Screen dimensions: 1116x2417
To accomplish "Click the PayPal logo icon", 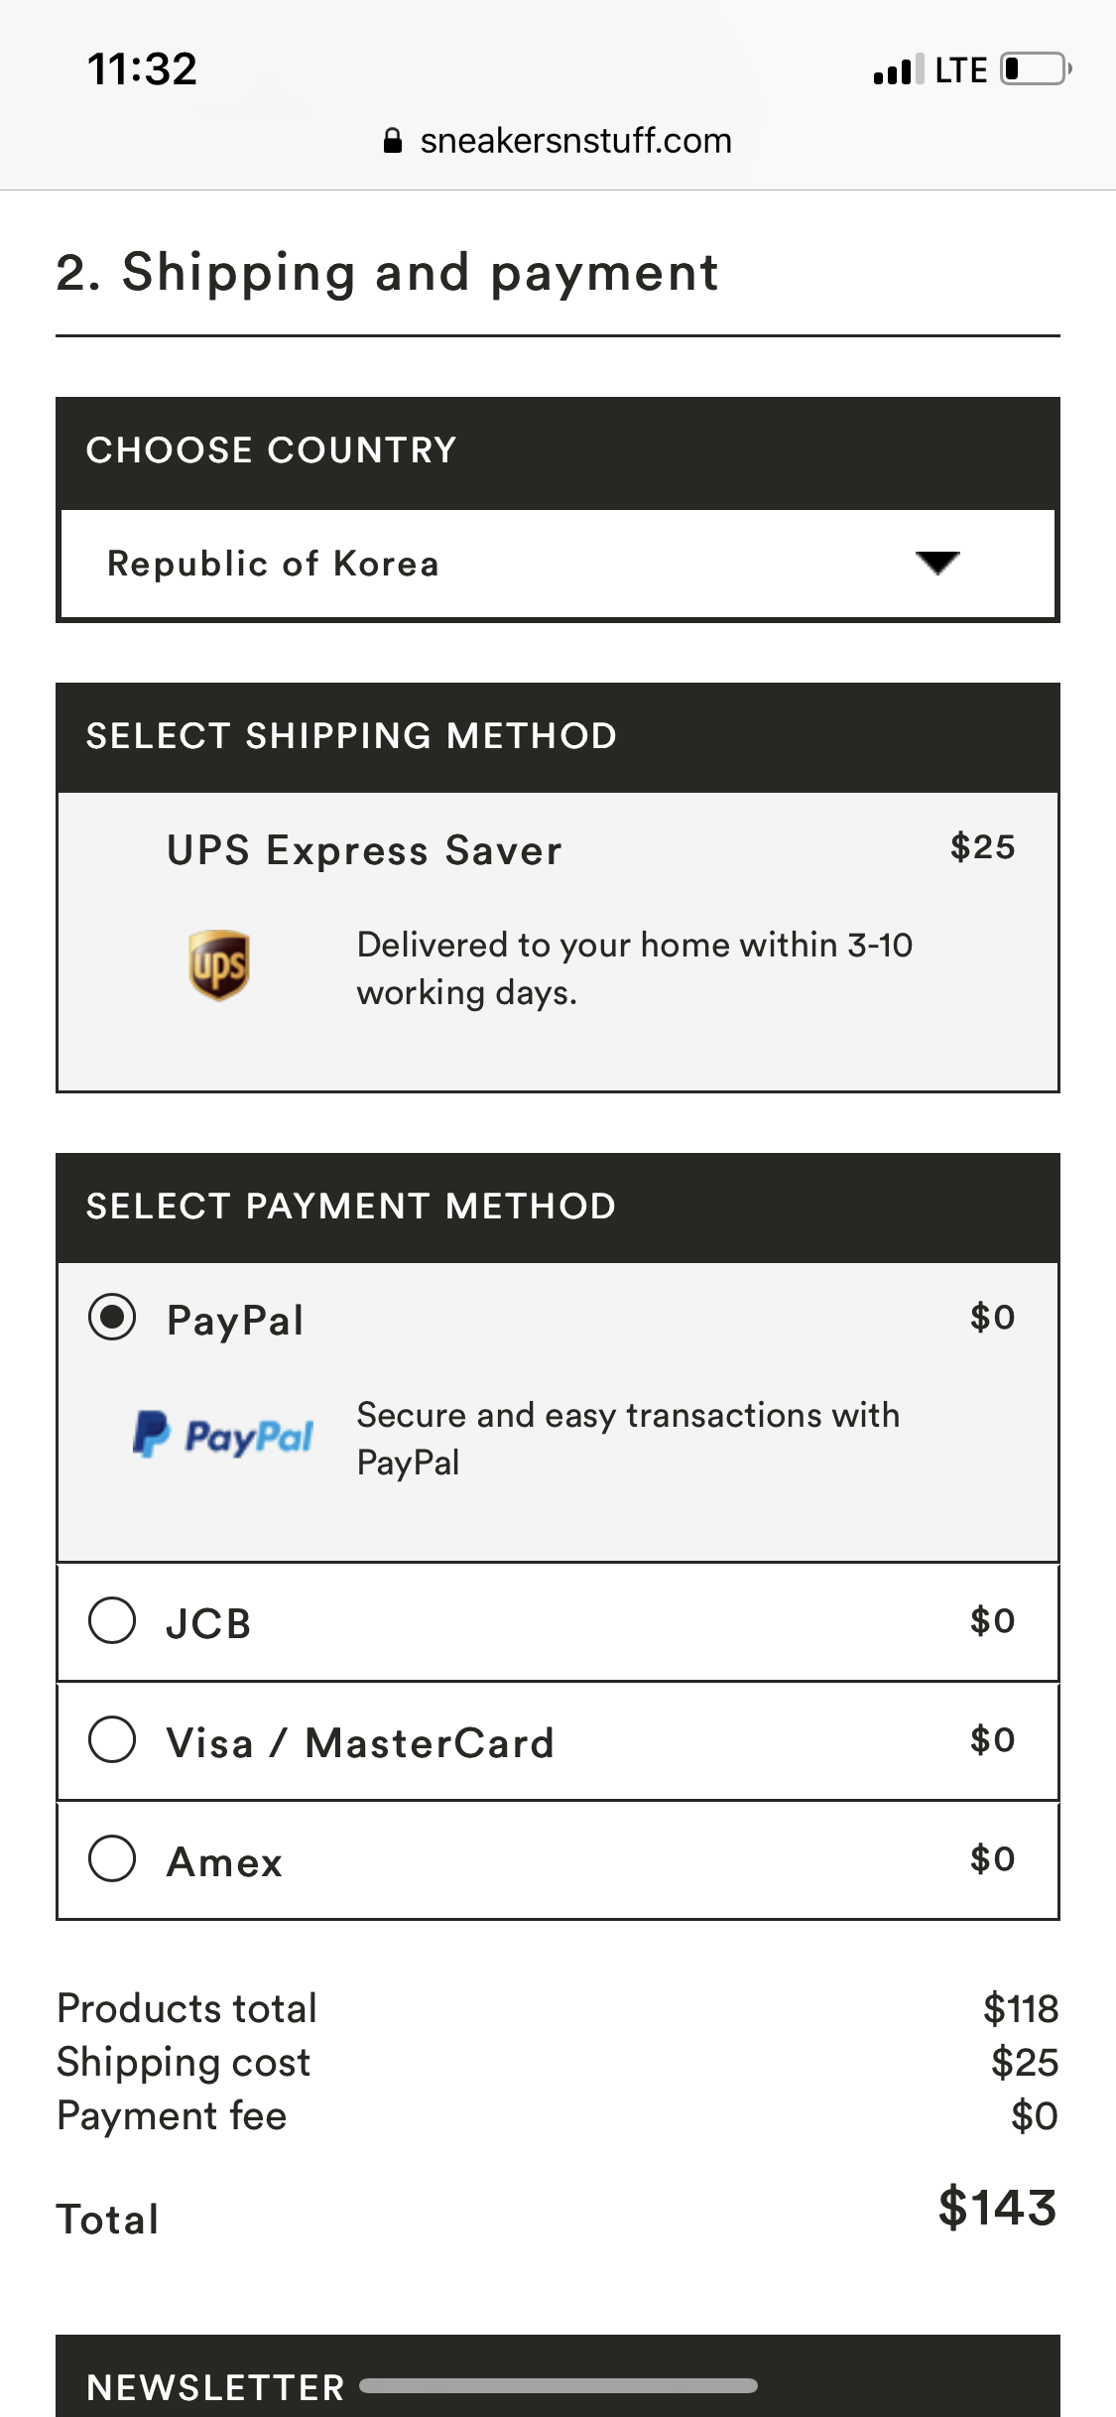I will [223, 1435].
